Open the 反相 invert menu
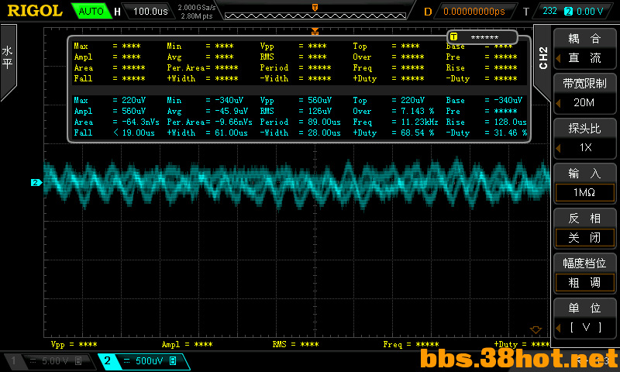This screenshot has height=372, width=620. (584, 219)
